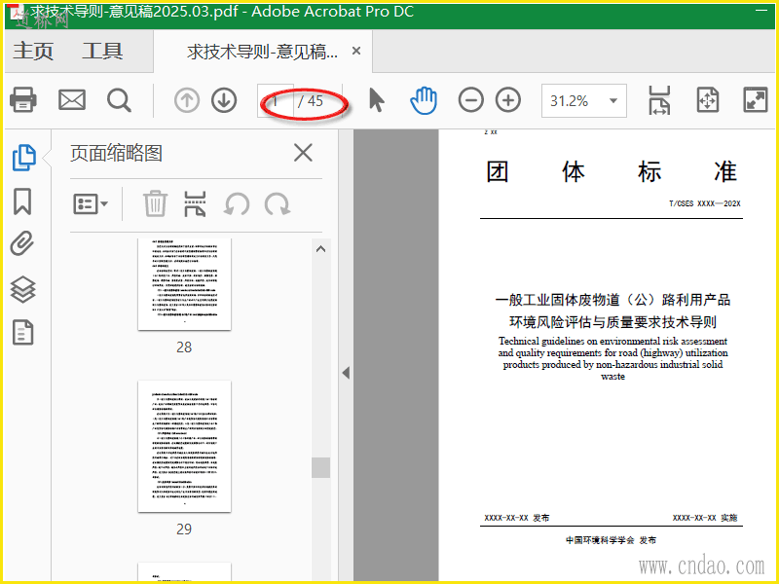Click the thumbnail label 28
Screen dimensions: 779x584
click(184, 347)
